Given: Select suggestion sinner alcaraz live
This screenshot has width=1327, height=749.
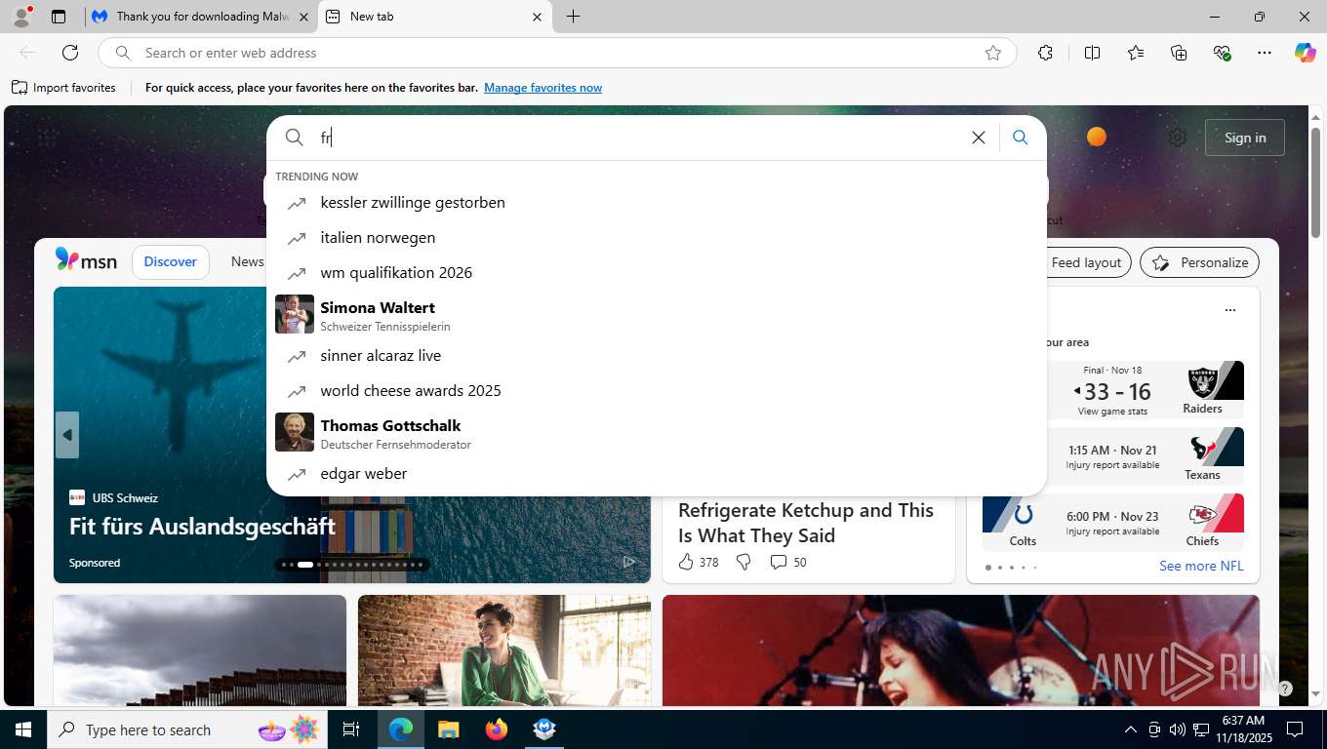Looking at the screenshot, I should 656,356.
